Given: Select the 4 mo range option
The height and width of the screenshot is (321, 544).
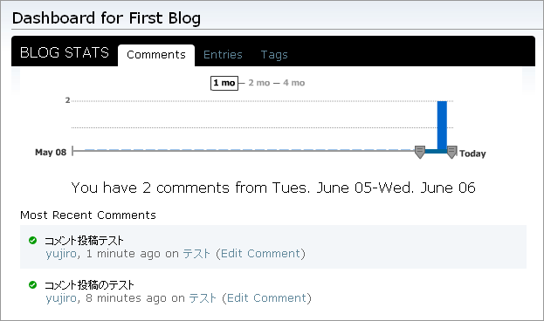Looking at the screenshot, I should [294, 83].
